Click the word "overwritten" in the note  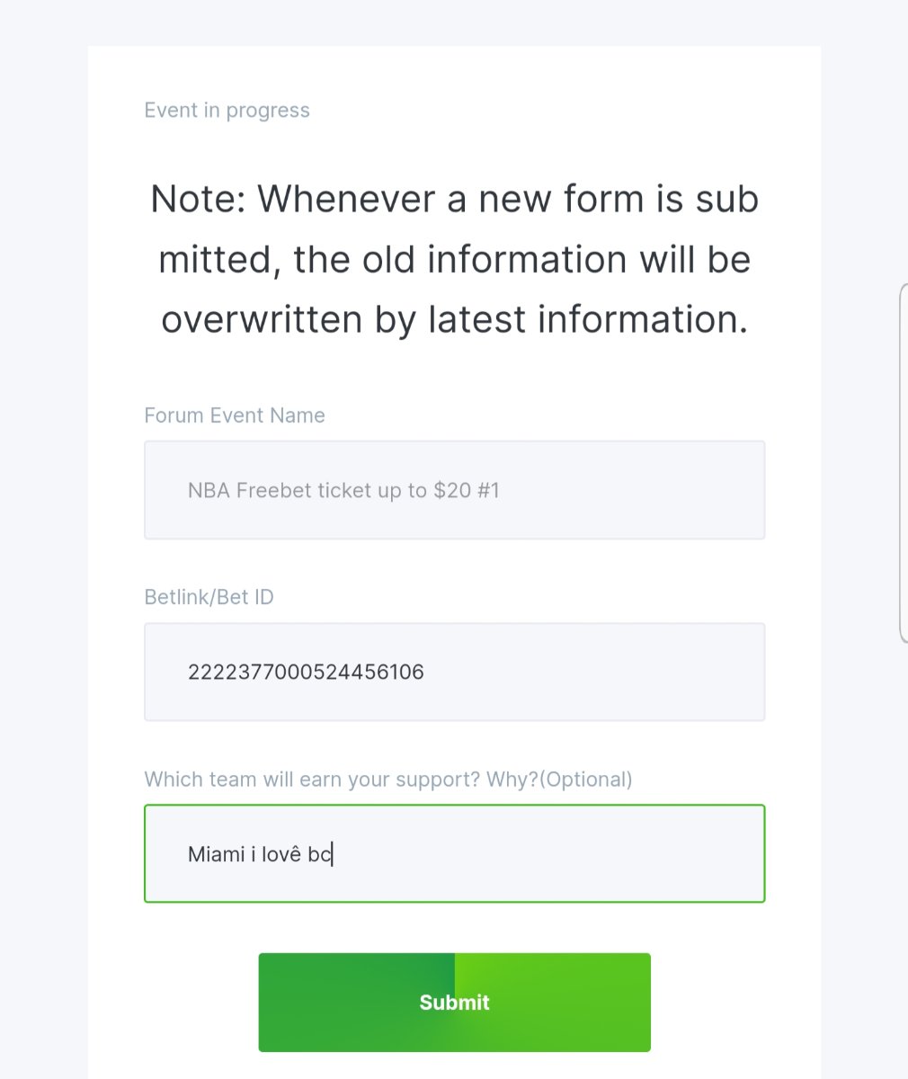(261, 319)
